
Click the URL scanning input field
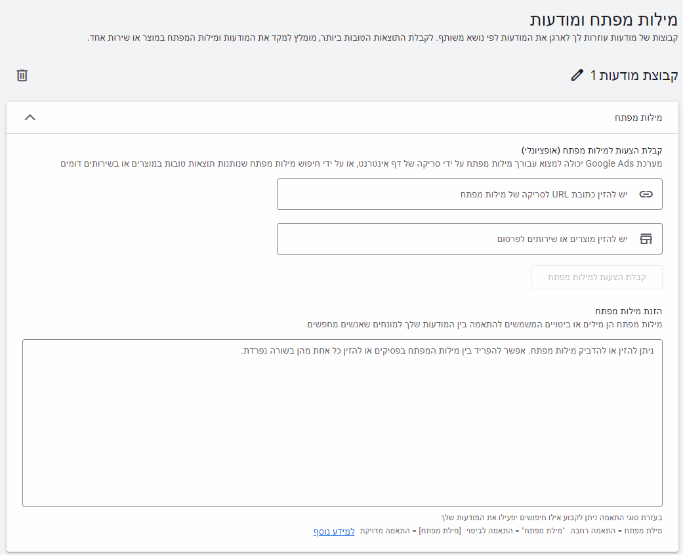click(470, 194)
